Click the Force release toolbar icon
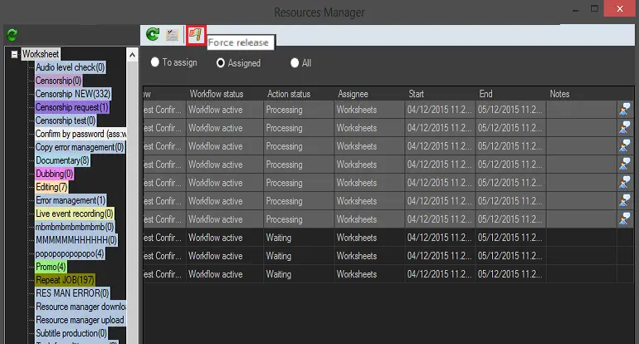This screenshot has width=639, height=344. point(196,34)
